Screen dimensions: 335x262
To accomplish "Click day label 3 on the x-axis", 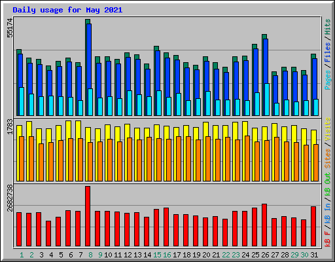I will [x=41, y=255].
